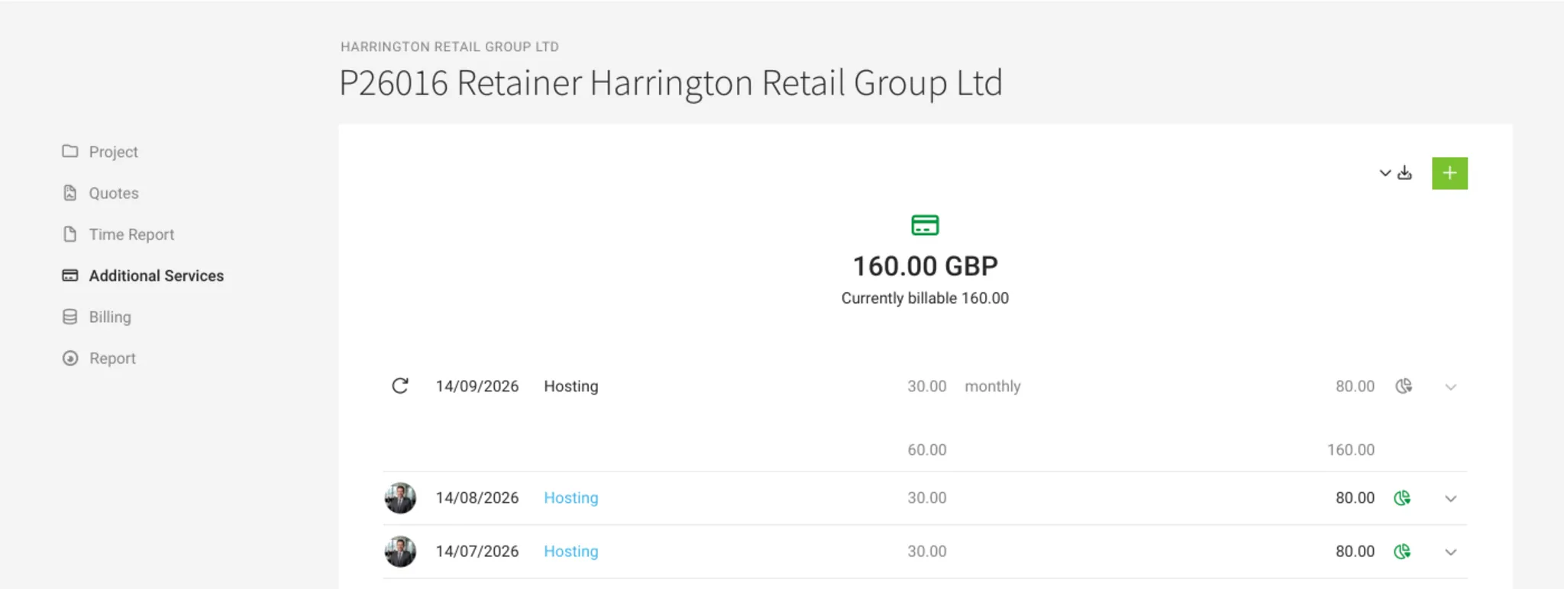The height and width of the screenshot is (589, 1564).
Task: Open the Quotes section in sidebar
Action: pos(100,193)
